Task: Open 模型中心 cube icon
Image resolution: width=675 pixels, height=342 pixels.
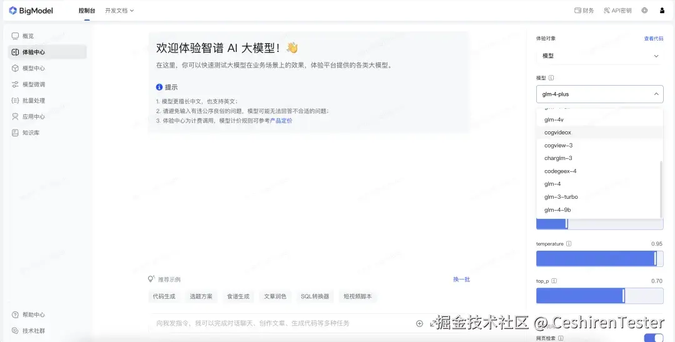Action: point(15,68)
